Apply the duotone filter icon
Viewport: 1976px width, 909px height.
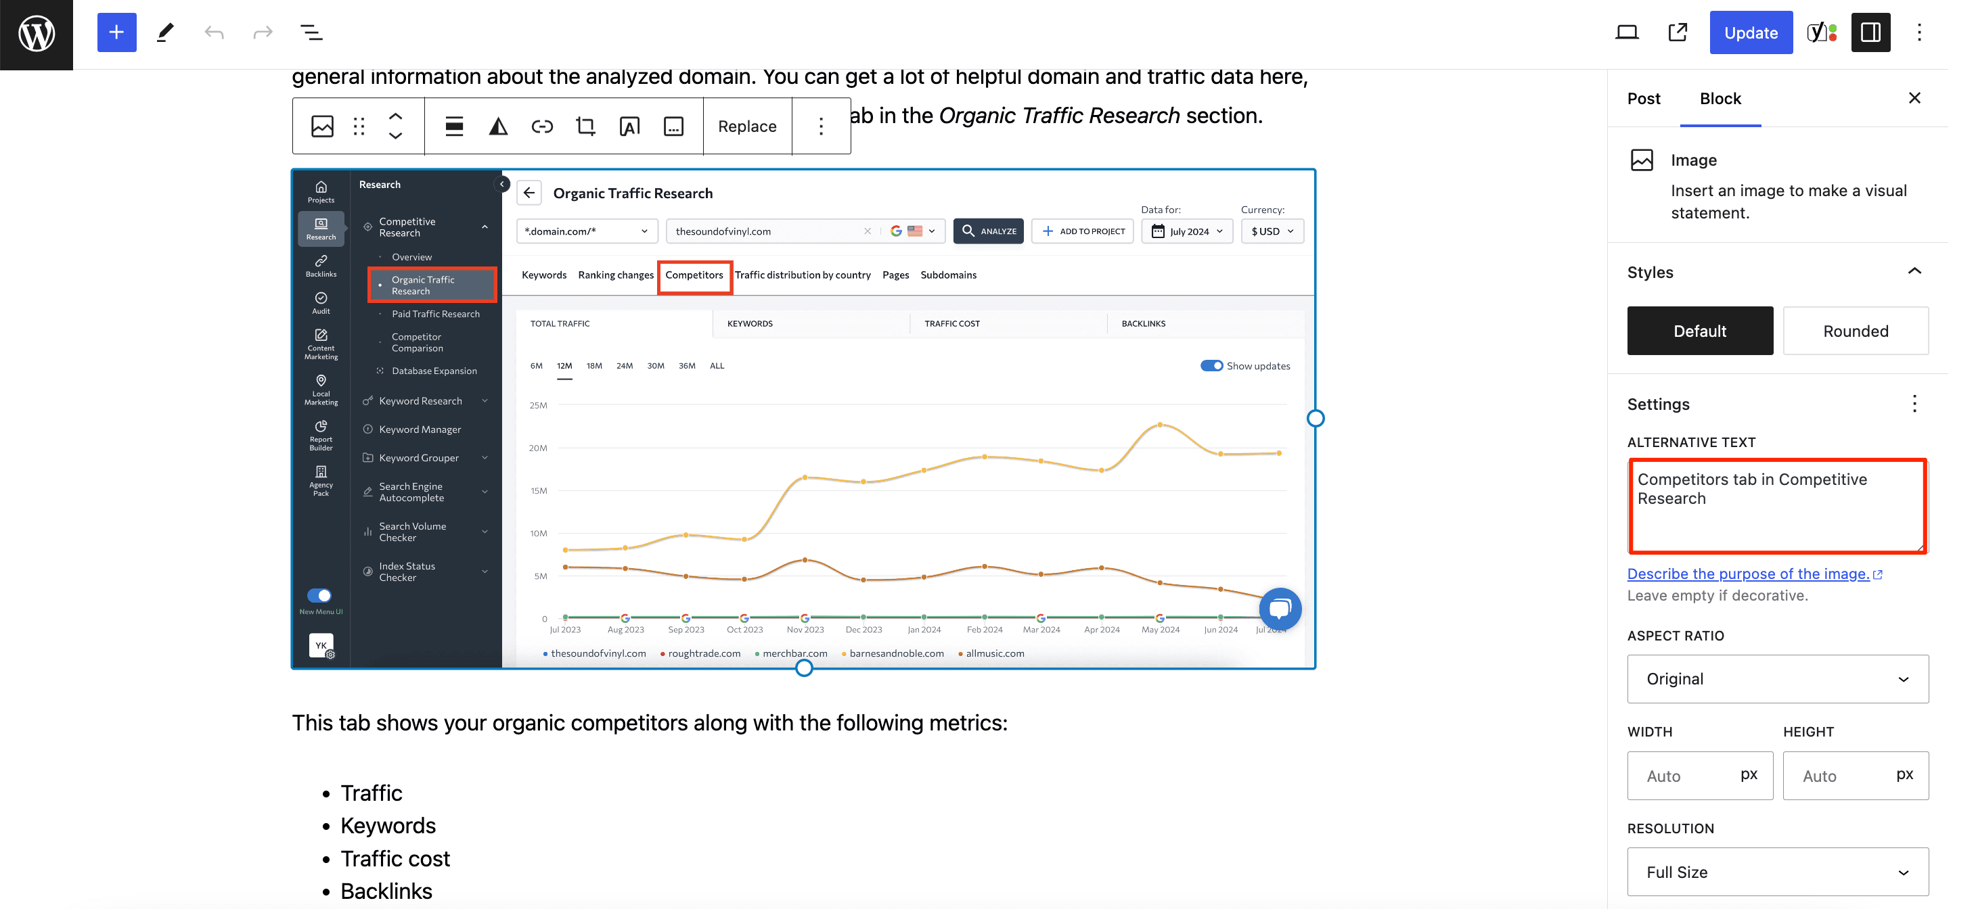tap(498, 126)
